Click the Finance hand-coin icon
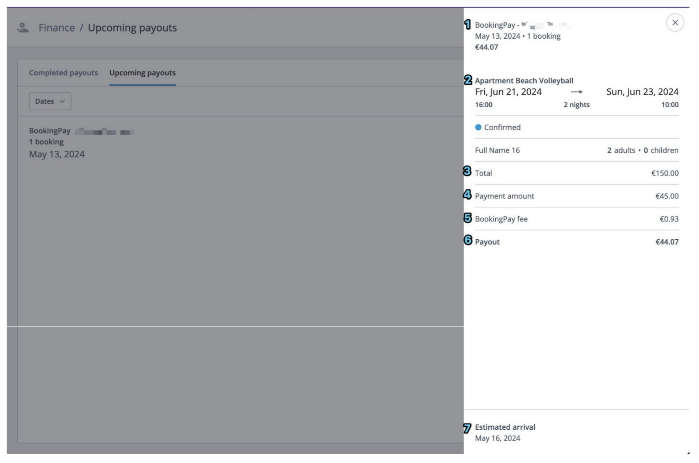 pyautogui.click(x=23, y=28)
